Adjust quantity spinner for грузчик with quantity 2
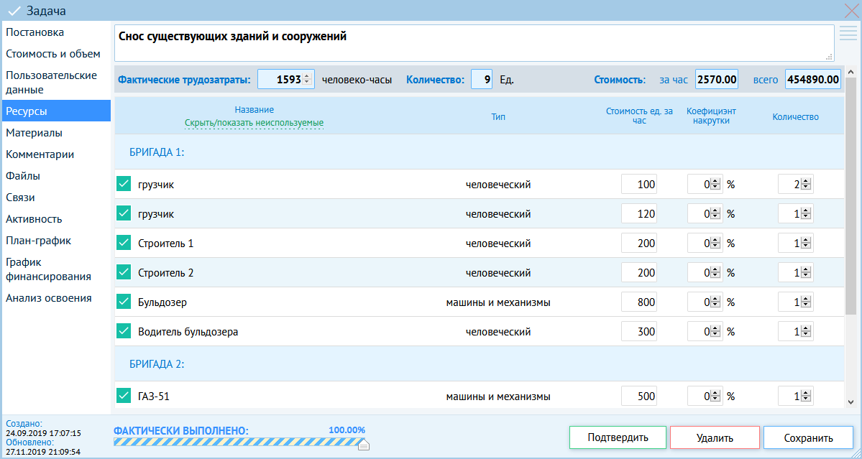 [806, 185]
